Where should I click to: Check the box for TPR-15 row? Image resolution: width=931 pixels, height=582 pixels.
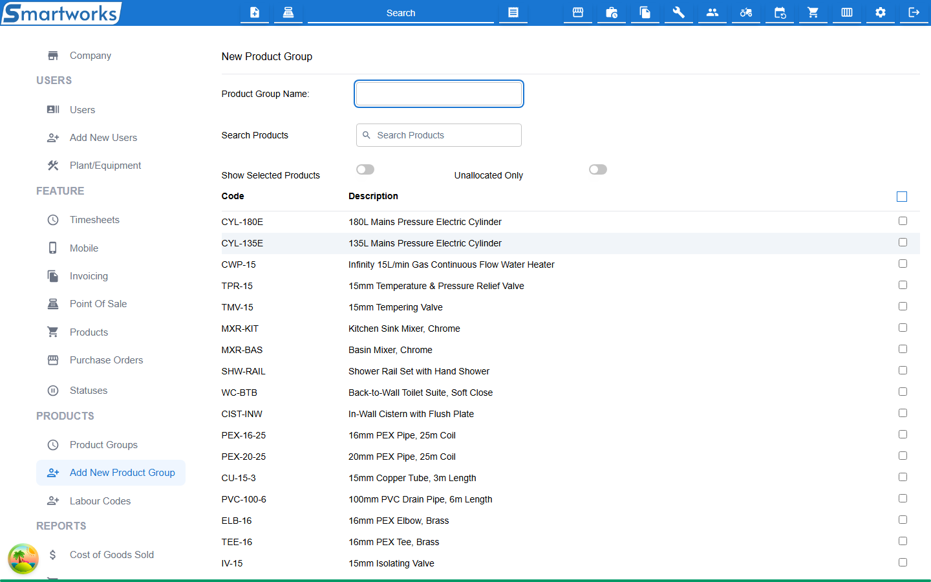[x=903, y=285]
